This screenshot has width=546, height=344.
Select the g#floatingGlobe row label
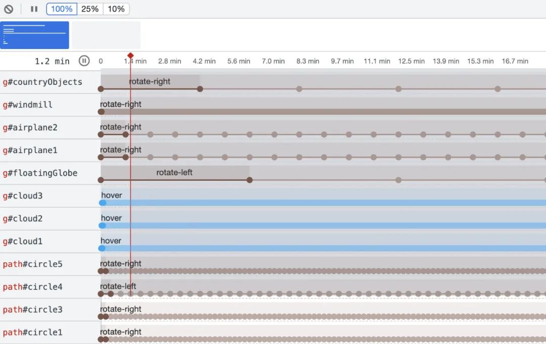[x=40, y=173]
